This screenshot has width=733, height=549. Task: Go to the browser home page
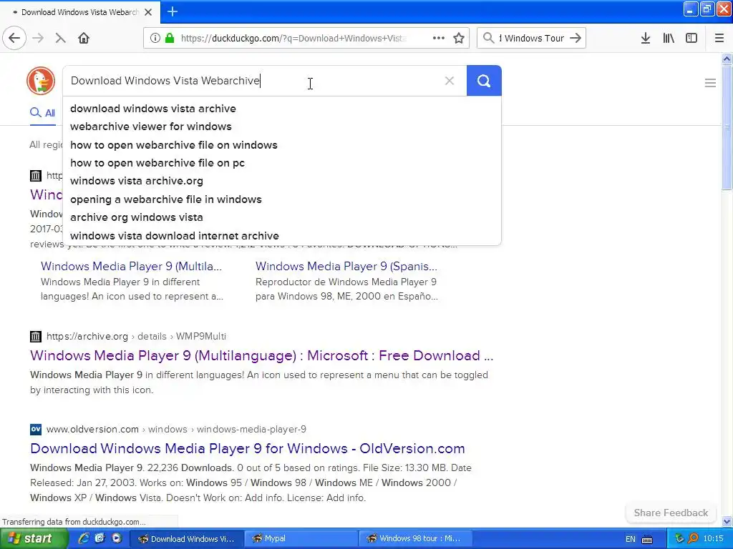click(x=84, y=39)
